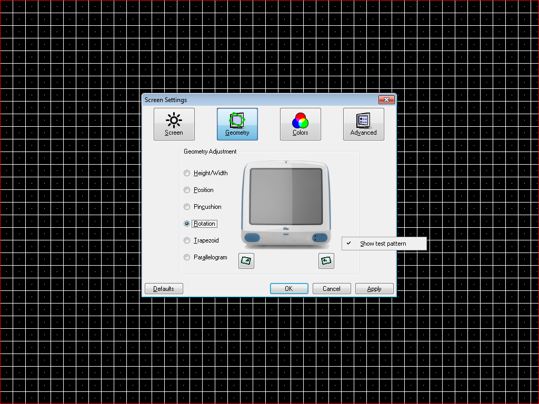Click the rotate counterclockwise icon button

(326, 261)
